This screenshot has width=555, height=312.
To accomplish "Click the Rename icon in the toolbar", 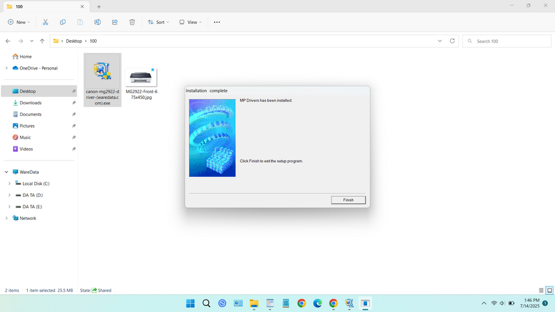I will click(x=97, y=22).
